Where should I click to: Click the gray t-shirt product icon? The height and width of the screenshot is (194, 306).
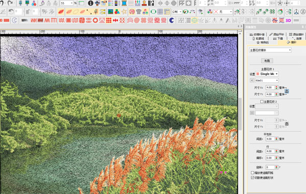coord(139,12)
